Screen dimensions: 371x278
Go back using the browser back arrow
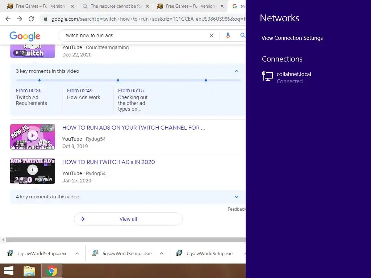tap(8, 19)
